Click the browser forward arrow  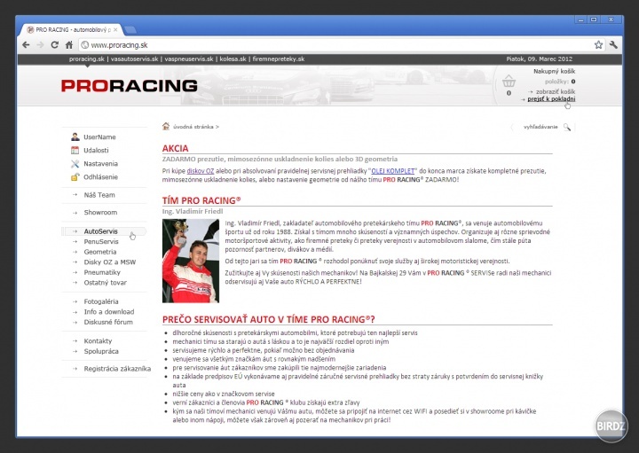40,45
